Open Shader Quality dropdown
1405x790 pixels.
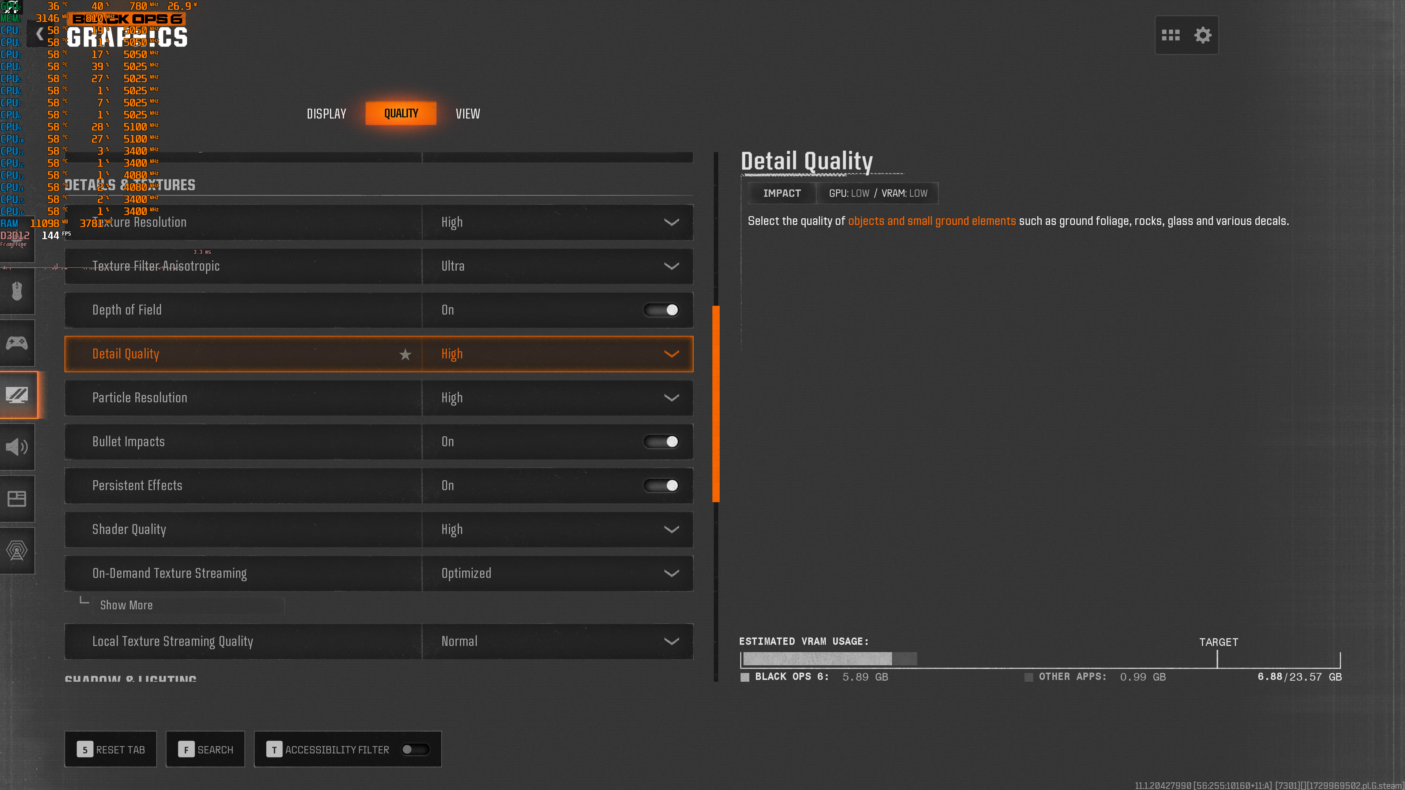671,529
